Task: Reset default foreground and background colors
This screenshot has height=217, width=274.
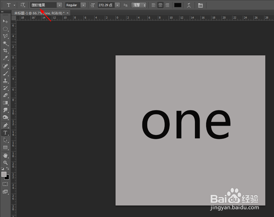Action: [3, 169]
